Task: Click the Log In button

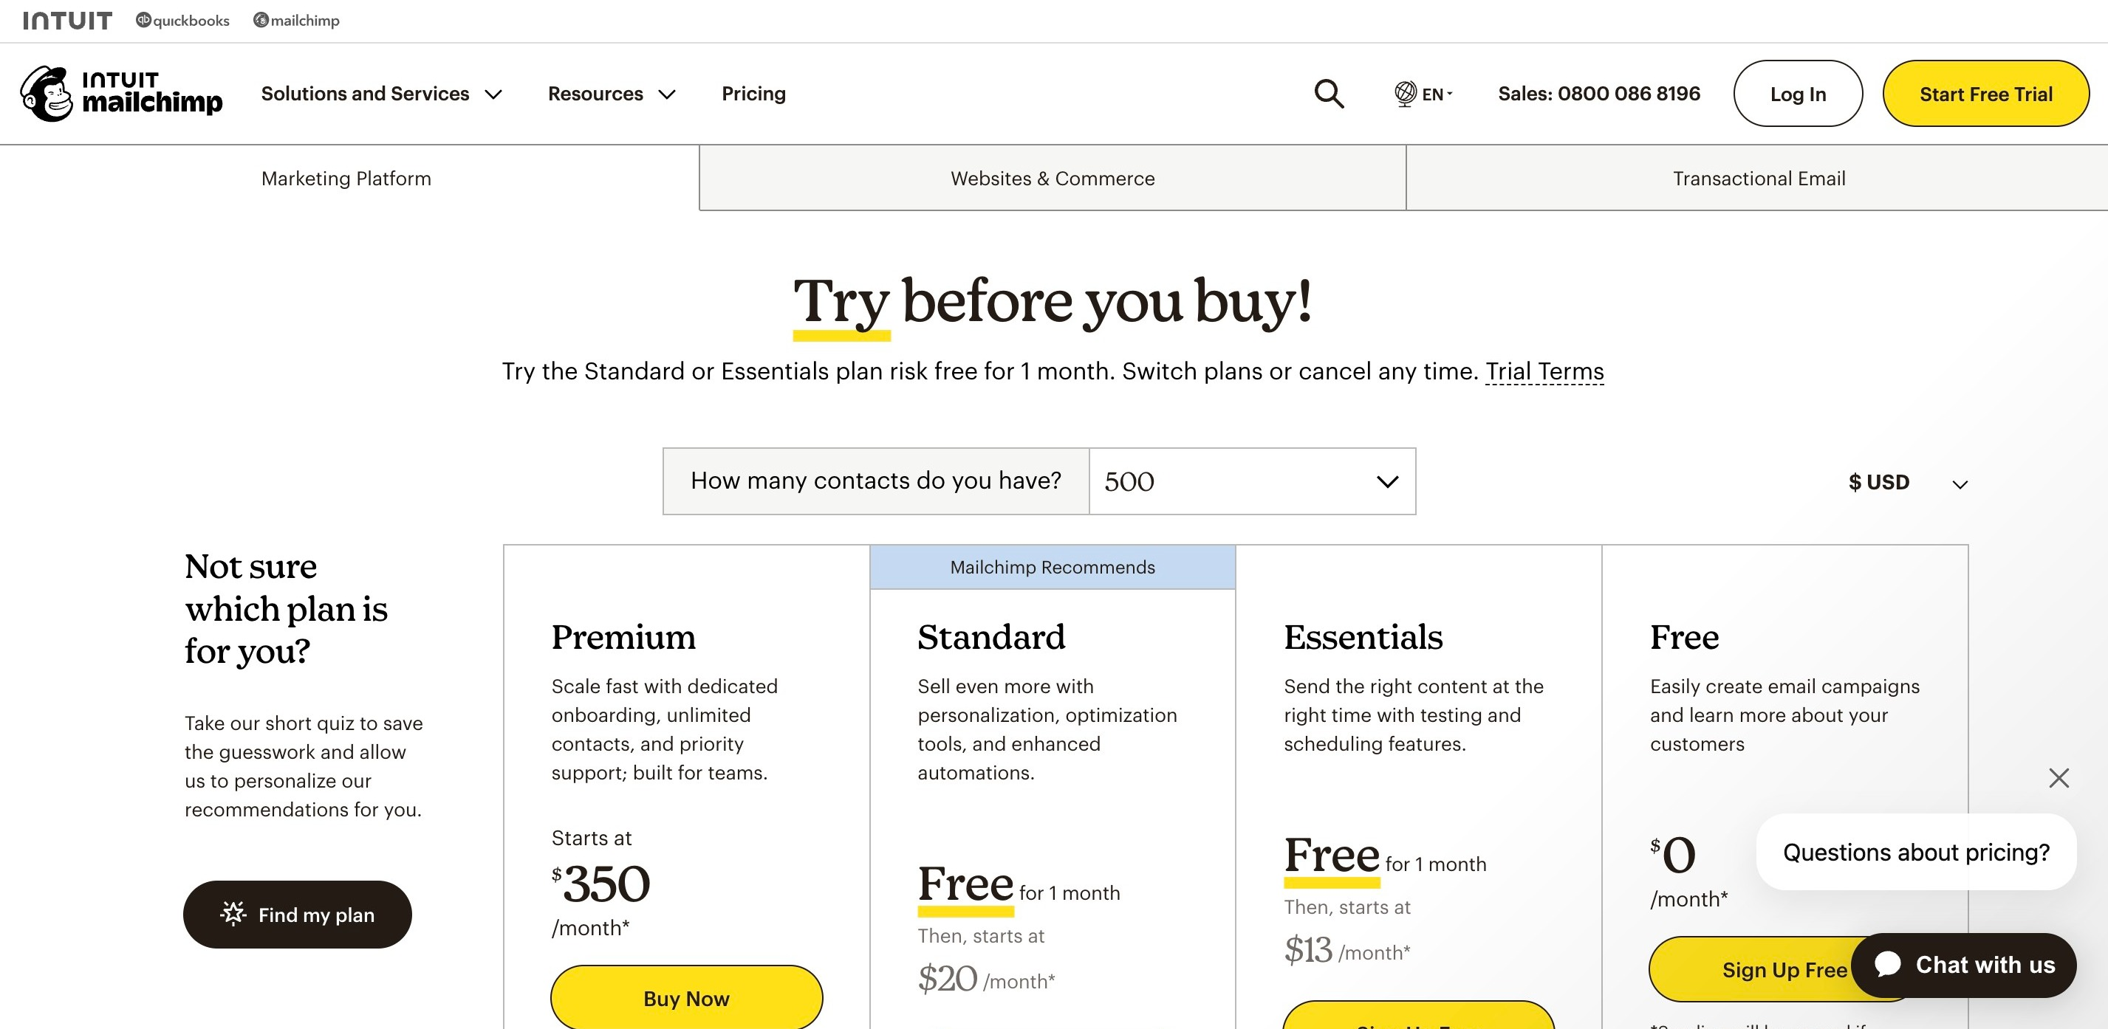Action: [x=1798, y=94]
